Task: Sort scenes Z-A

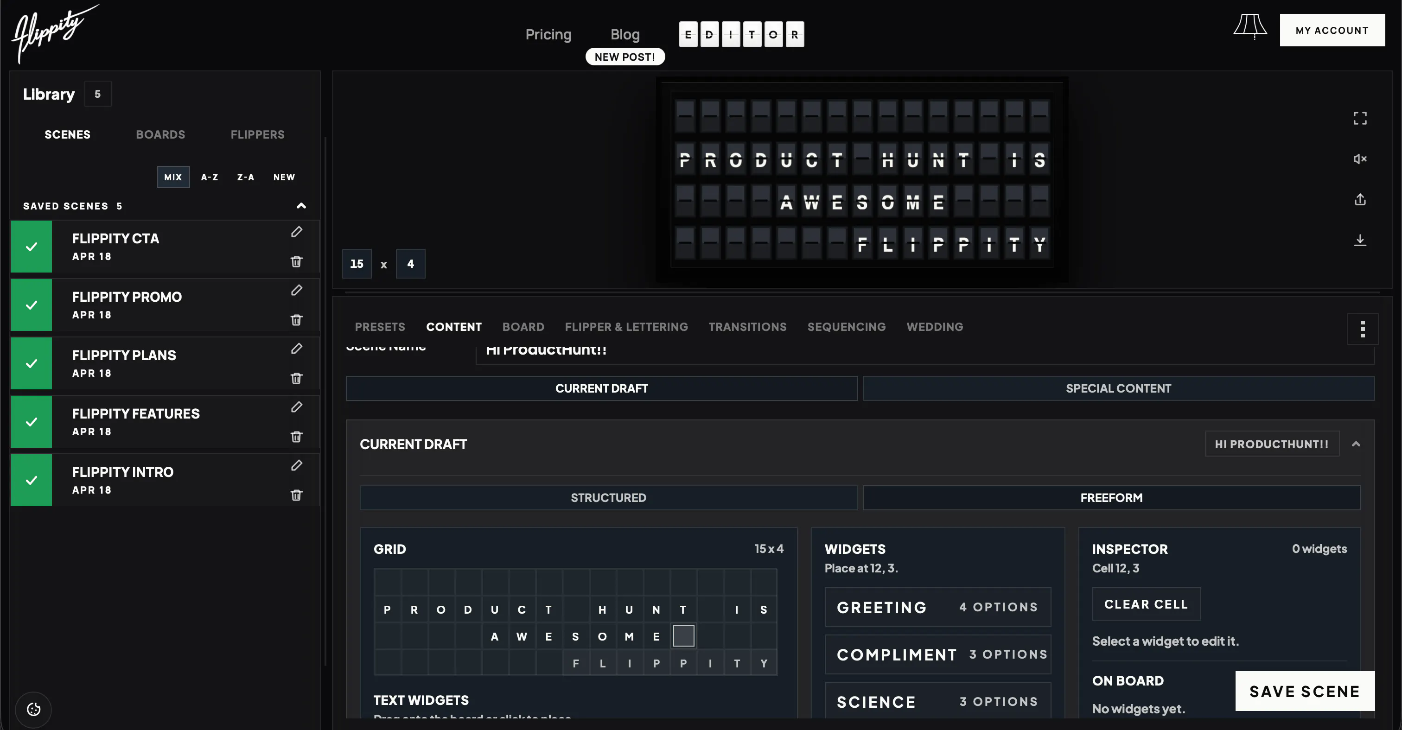Action: (245, 178)
